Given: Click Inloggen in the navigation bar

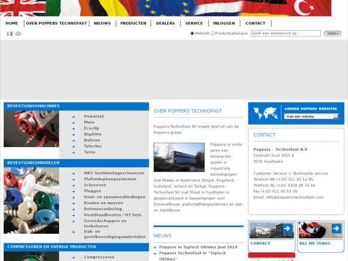Looking at the screenshot, I should tap(224, 23).
